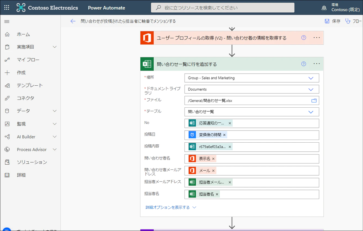Click the Power Automate title link
This screenshot has height=231, width=363.
106,8
